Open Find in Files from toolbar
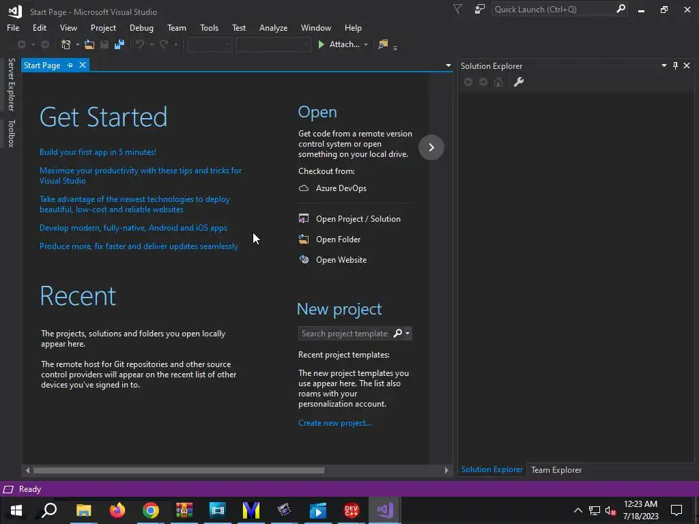Viewport: 699px width, 524px height. point(383,44)
